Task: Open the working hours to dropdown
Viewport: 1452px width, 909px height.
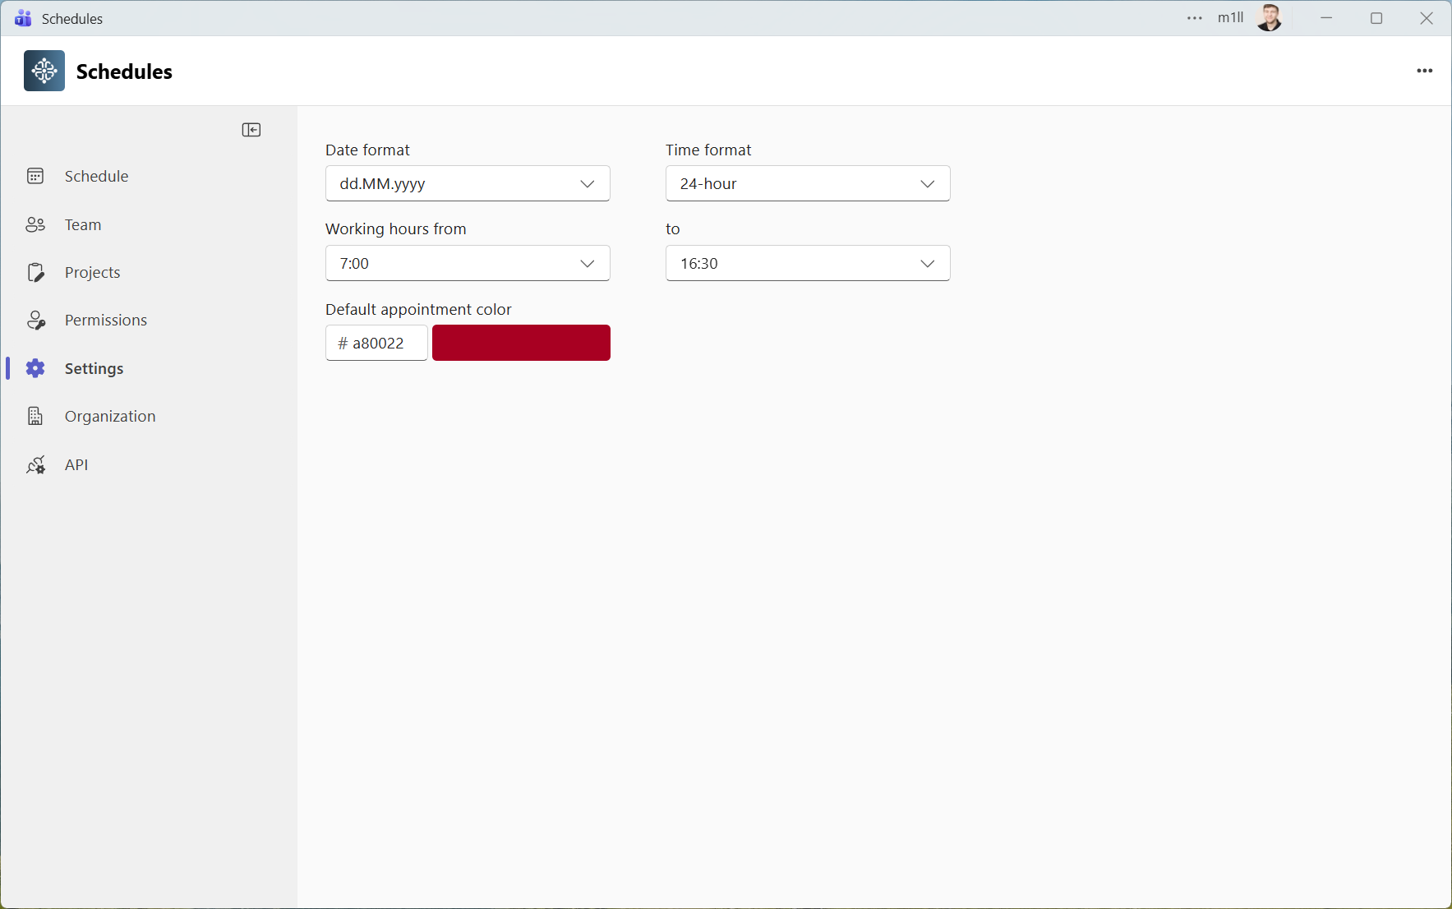Action: [x=807, y=263]
